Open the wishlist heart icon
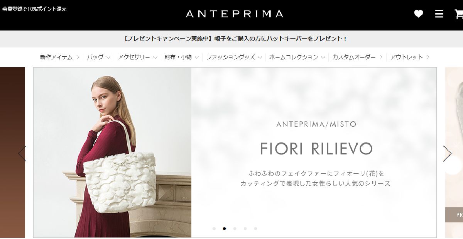 (419, 14)
